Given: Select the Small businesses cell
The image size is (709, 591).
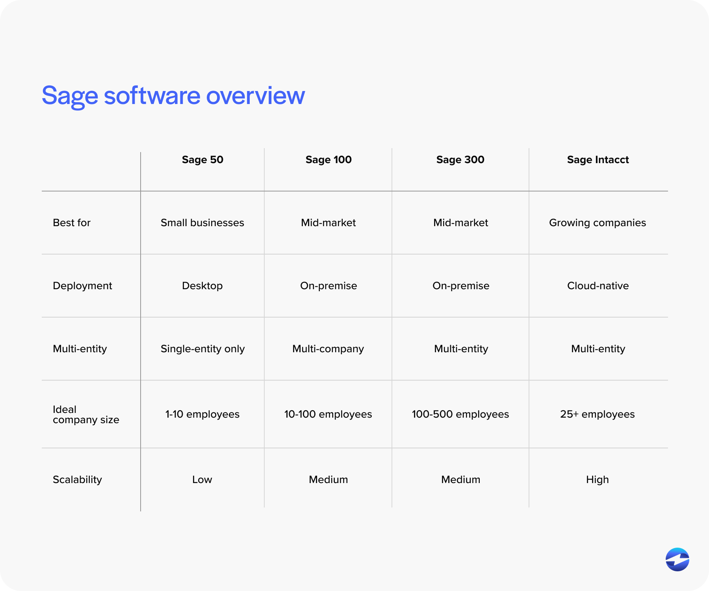Looking at the screenshot, I should point(202,222).
